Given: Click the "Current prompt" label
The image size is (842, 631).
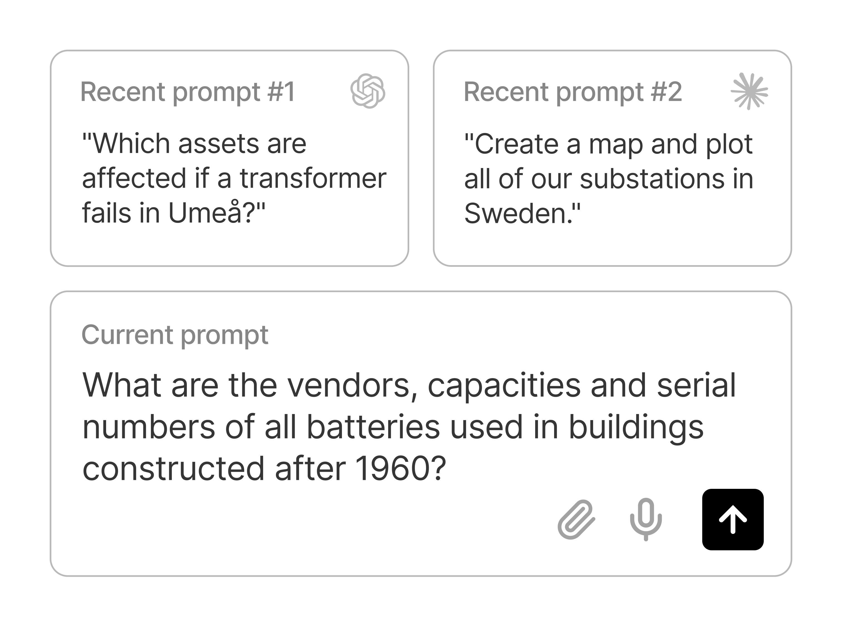Looking at the screenshot, I should coord(175,335).
